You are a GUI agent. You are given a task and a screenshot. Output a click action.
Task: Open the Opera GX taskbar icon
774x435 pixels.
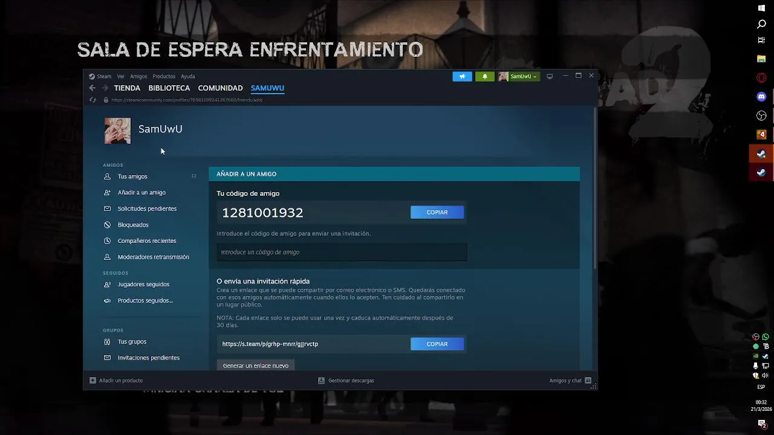761,78
